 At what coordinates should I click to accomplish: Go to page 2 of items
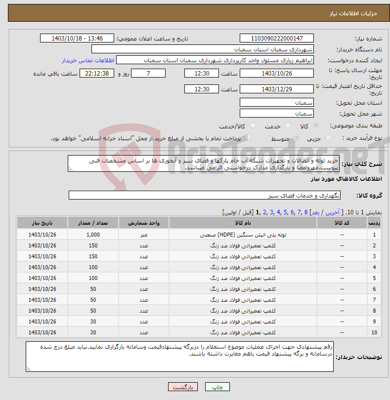point(264,212)
